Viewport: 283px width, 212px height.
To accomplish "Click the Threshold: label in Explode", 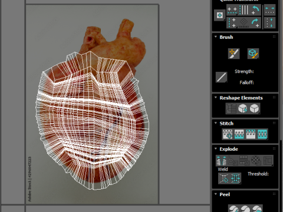I will 258,174.
